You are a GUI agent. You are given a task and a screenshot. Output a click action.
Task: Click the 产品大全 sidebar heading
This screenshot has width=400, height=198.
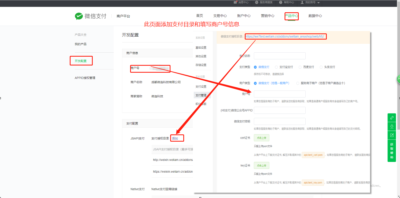click(80, 35)
